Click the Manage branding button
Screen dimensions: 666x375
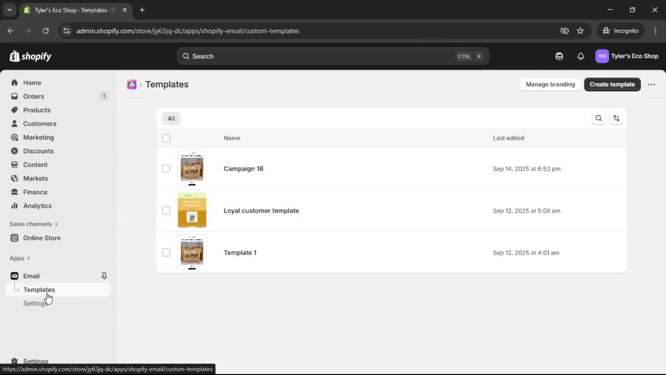pyautogui.click(x=550, y=84)
